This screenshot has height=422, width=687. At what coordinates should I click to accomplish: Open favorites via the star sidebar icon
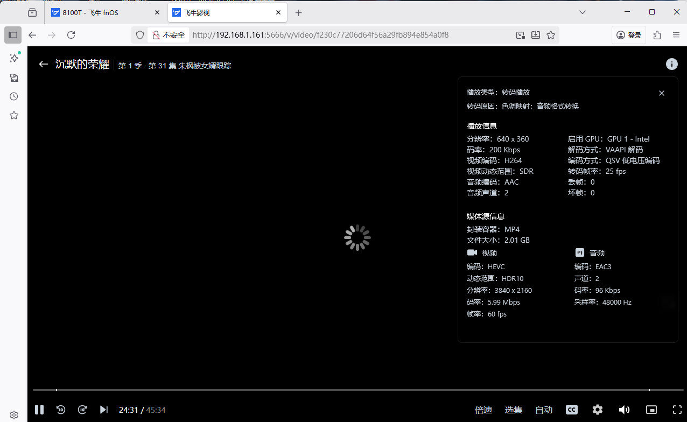tap(14, 115)
